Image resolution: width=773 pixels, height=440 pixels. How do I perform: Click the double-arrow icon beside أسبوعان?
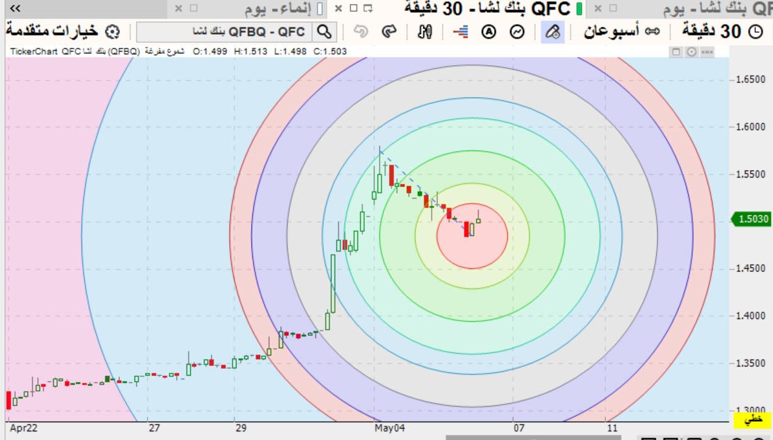[654, 32]
